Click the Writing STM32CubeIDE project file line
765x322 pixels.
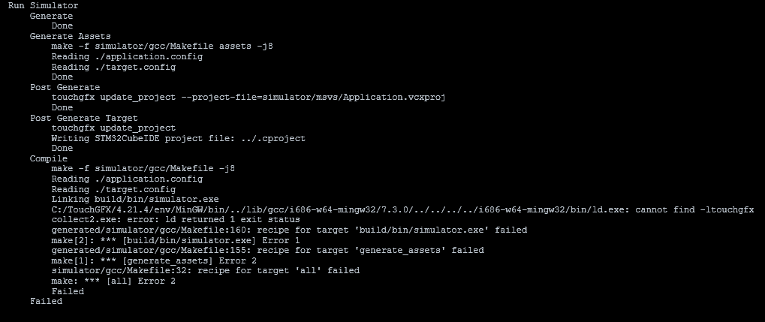tap(178, 138)
